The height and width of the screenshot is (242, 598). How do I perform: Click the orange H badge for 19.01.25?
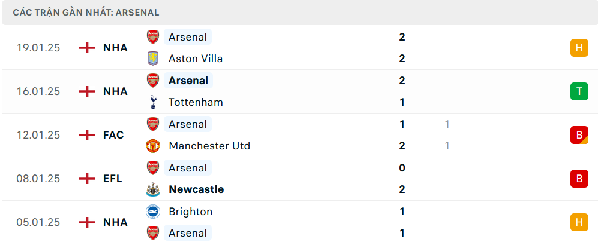click(x=579, y=48)
